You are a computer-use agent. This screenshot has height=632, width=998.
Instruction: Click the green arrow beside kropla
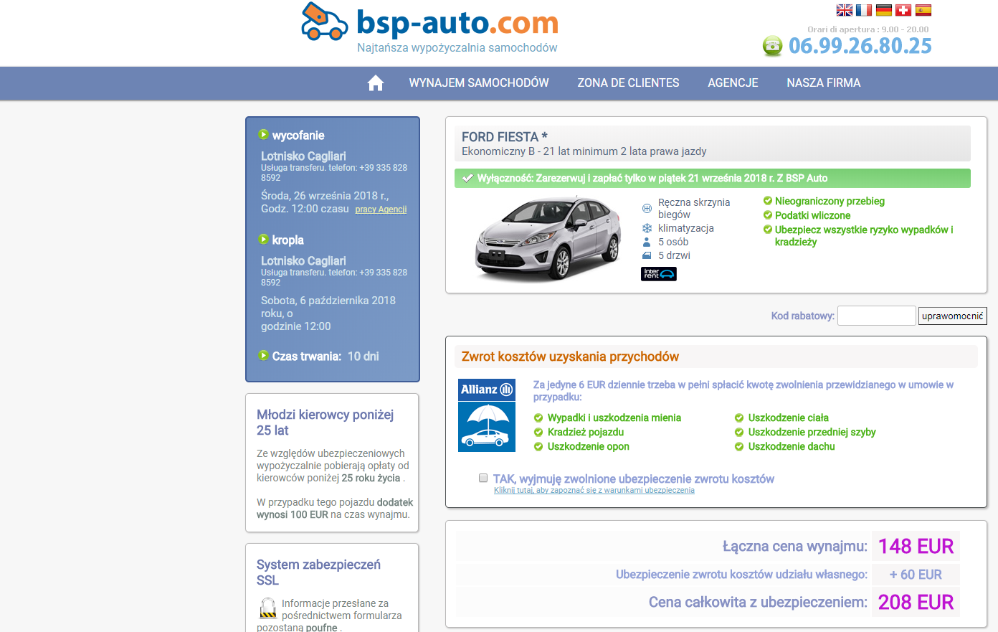(263, 239)
